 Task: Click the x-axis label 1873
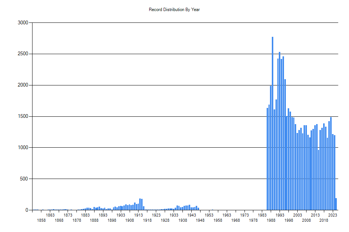pos(68,215)
